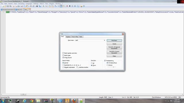
Task: Click the Save All toolbar icon
Action: click(10, 6)
